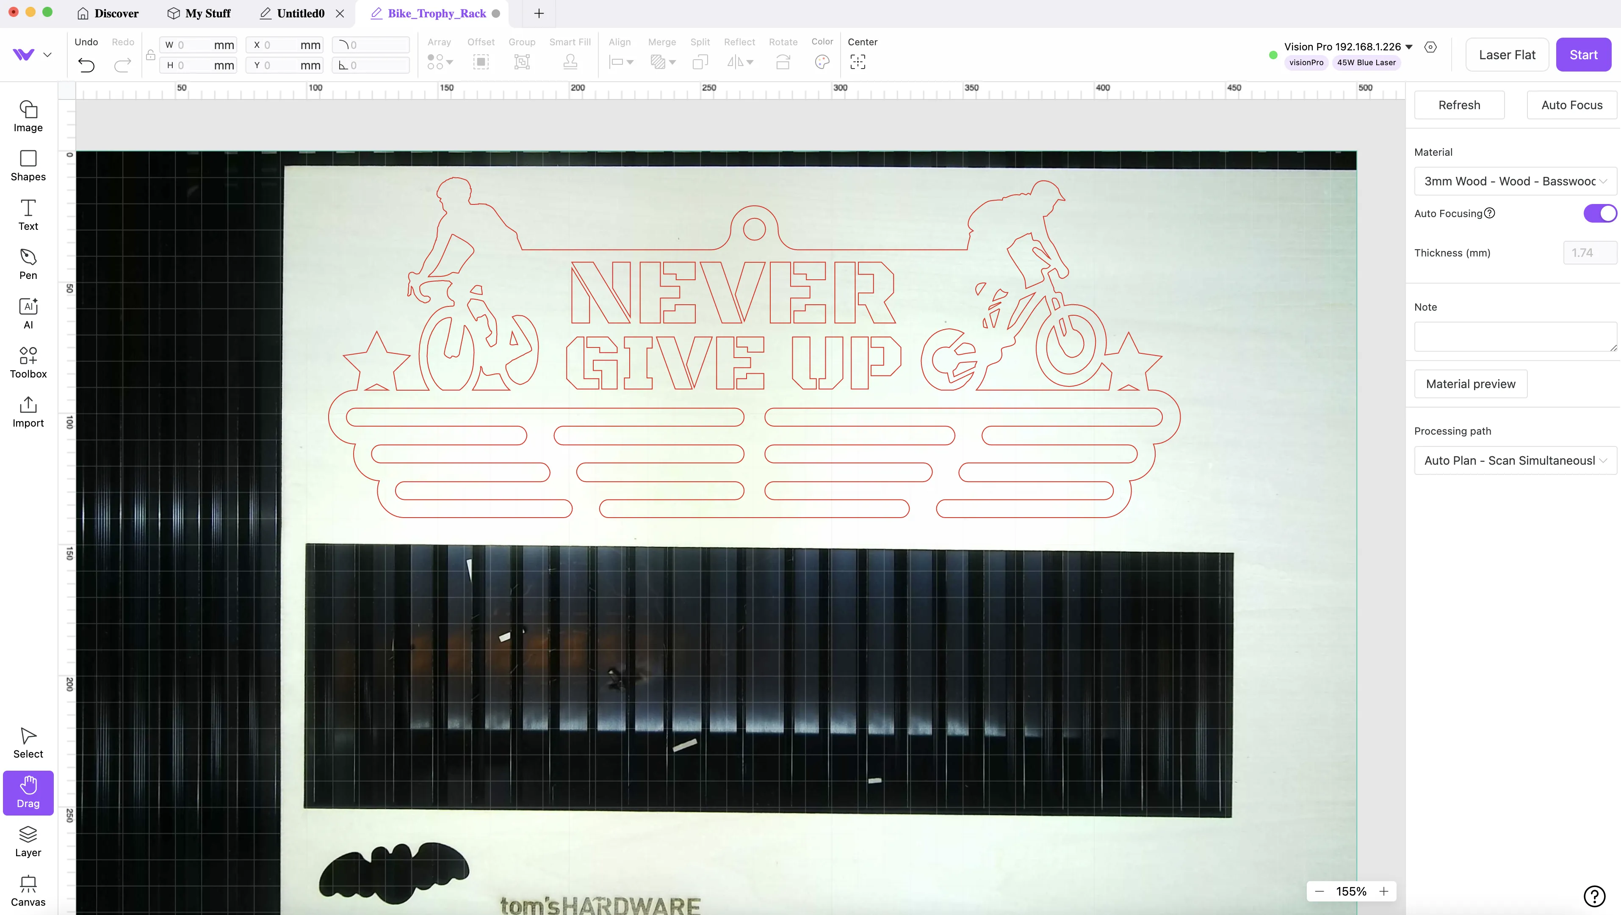Click the Undo arrow icon

(86, 65)
